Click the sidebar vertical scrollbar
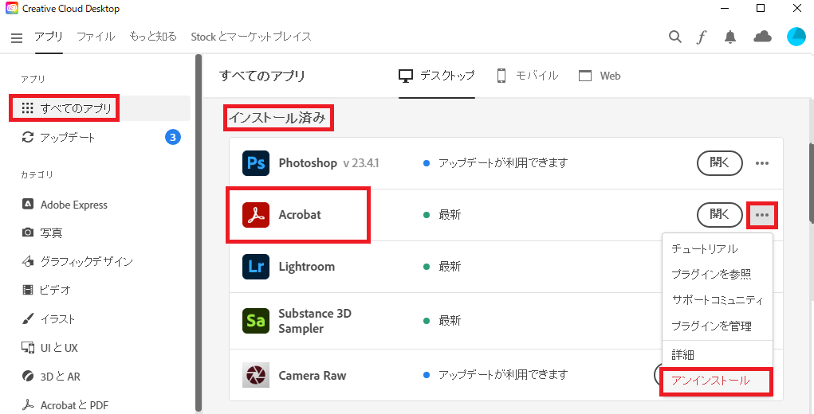Image resolution: width=814 pixels, height=414 pixels. pyautogui.click(x=198, y=233)
